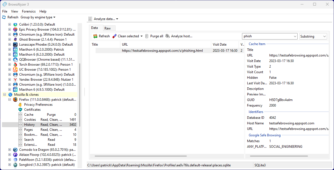The width and height of the screenshot is (334, 170).
Task: Click the Purge all button
Action: click(x=154, y=36)
